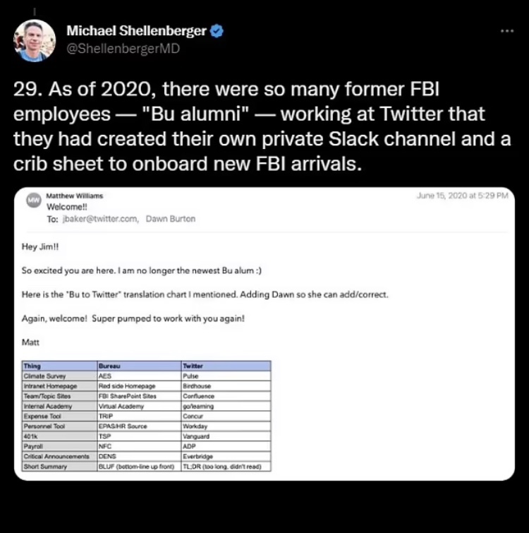Click the Matthew Williams sender name
Viewport: 529px width, 533px height.
pos(74,196)
